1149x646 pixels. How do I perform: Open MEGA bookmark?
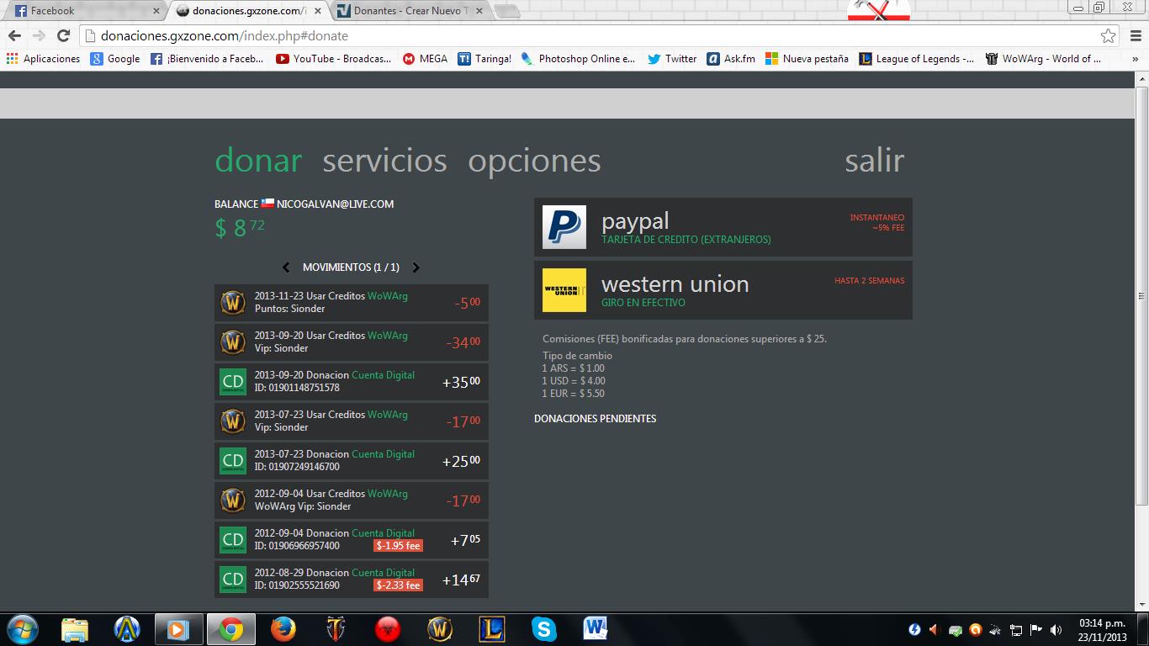coord(425,59)
